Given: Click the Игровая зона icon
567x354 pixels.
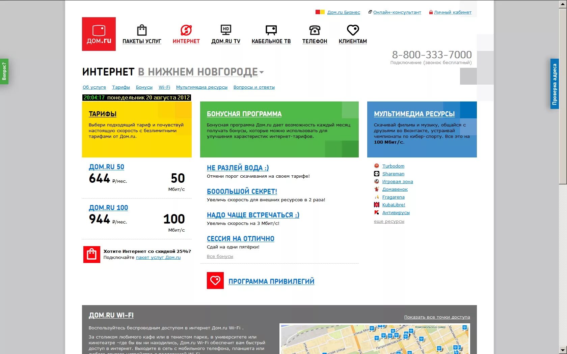Looking at the screenshot, I should click(377, 181).
